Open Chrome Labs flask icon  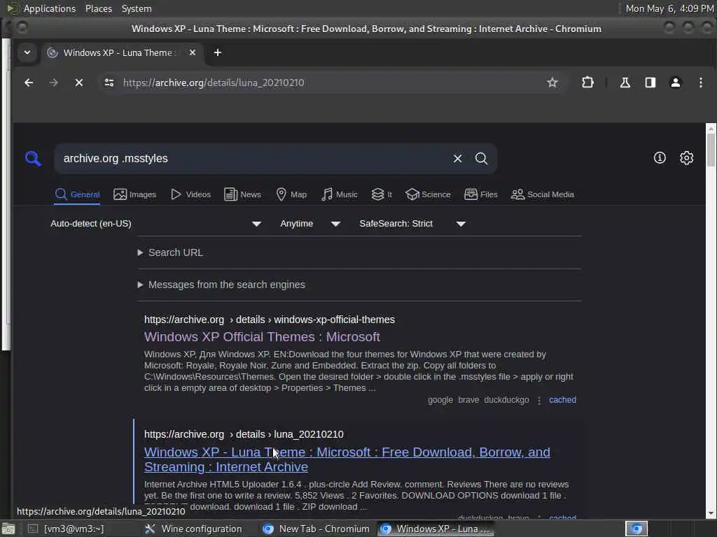625,83
